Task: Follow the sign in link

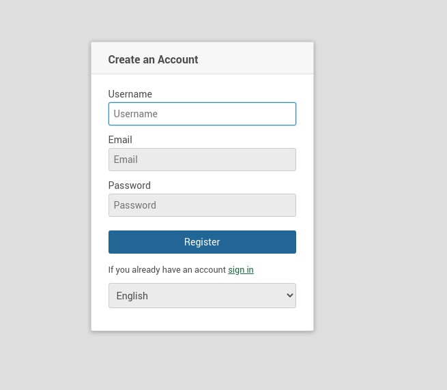Action: (241, 270)
